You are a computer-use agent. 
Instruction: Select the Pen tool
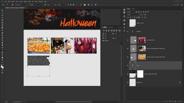(x=2, y=47)
